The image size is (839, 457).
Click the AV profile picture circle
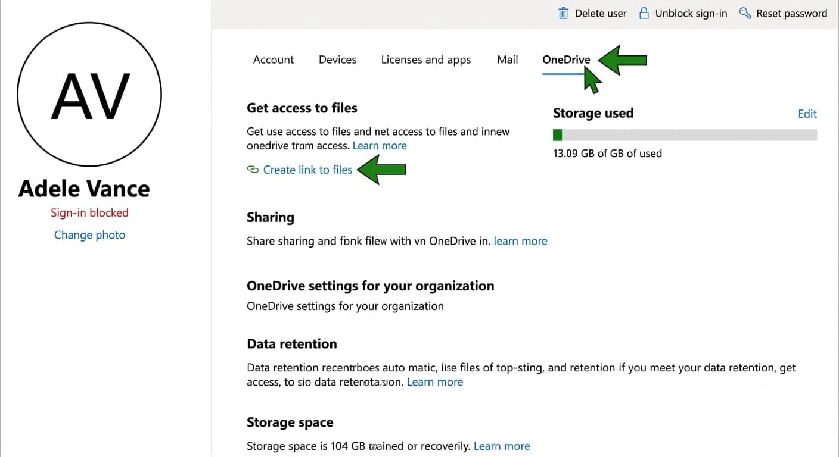point(89,95)
